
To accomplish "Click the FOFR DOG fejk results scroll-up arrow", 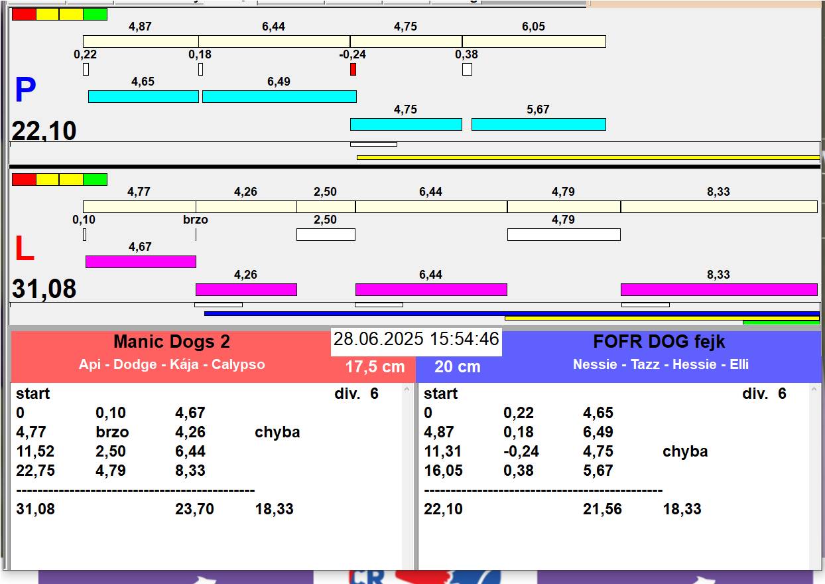I will point(815,391).
